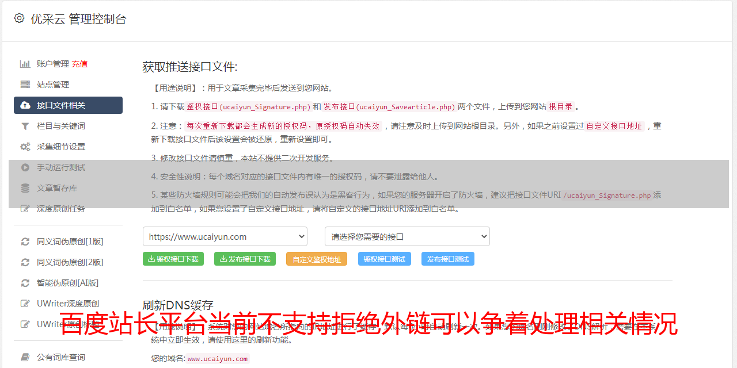Click the highlighted 自定义接口地址 text
The image size is (737, 368).
point(614,126)
